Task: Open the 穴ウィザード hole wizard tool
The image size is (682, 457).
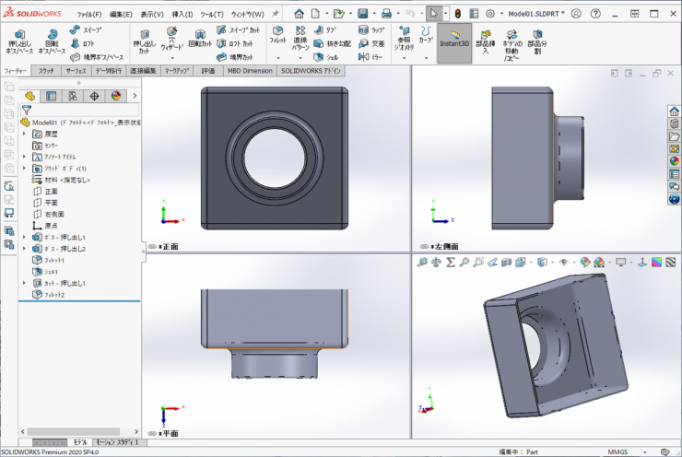Action: click(172, 41)
